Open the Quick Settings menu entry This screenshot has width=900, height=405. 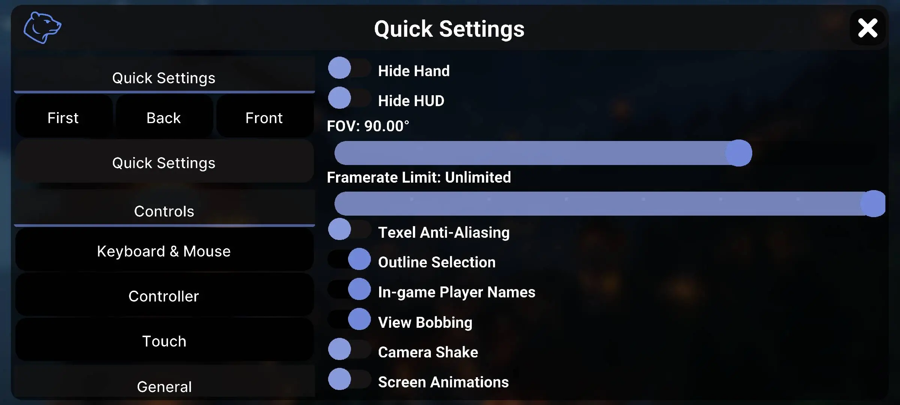164,163
